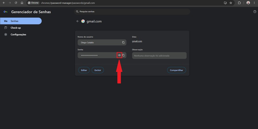The image size is (258, 129).
Task: Click the Observação label
Action: 137,50
